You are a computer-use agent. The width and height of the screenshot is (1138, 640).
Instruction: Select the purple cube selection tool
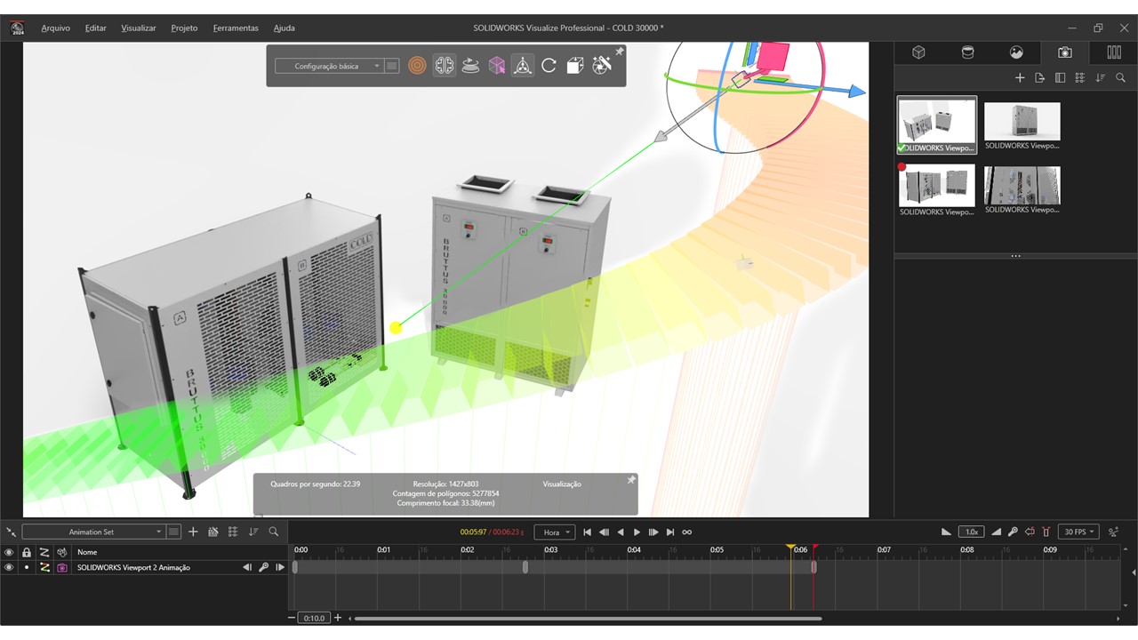point(497,66)
